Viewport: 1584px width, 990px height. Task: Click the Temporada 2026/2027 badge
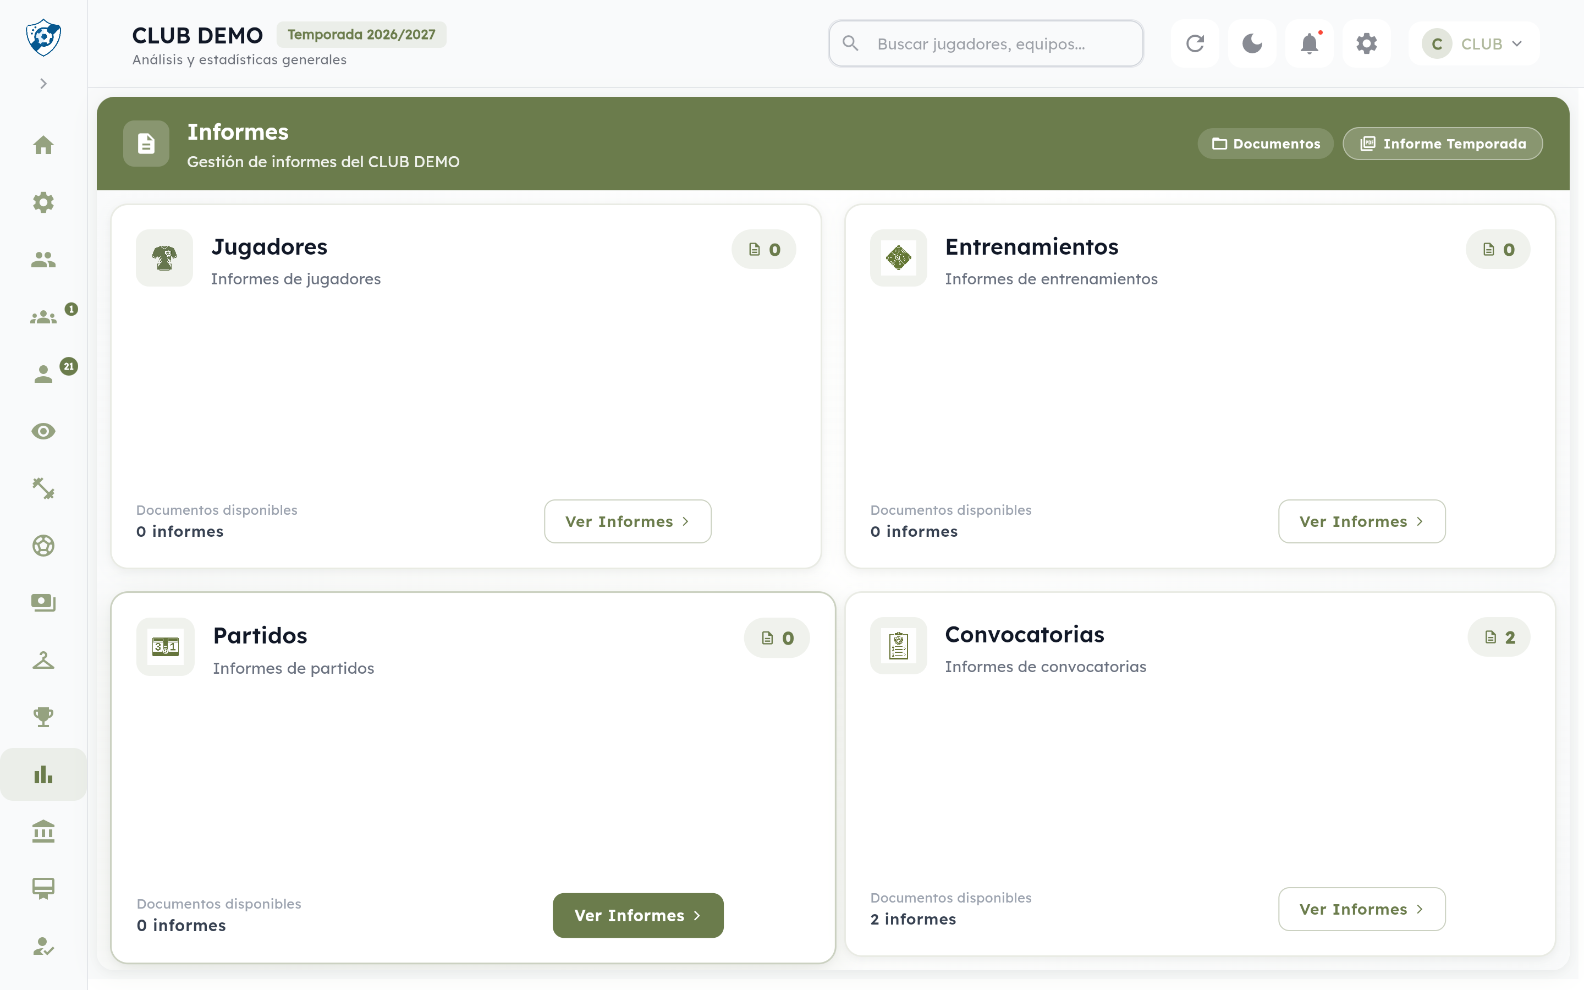click(361, 35)
